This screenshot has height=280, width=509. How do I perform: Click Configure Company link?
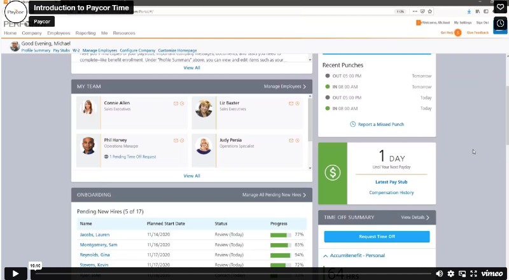[137, 51]
